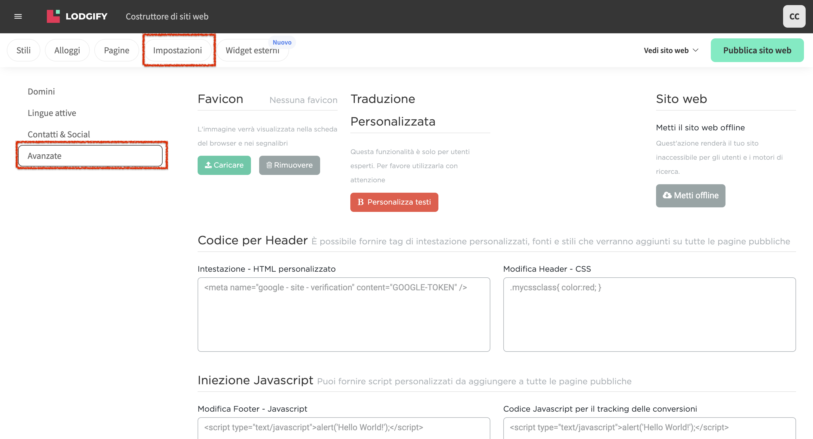Focus the Modifica Header CSS textarea
This screenshot has width=813, height=439.
coord(650,314)
